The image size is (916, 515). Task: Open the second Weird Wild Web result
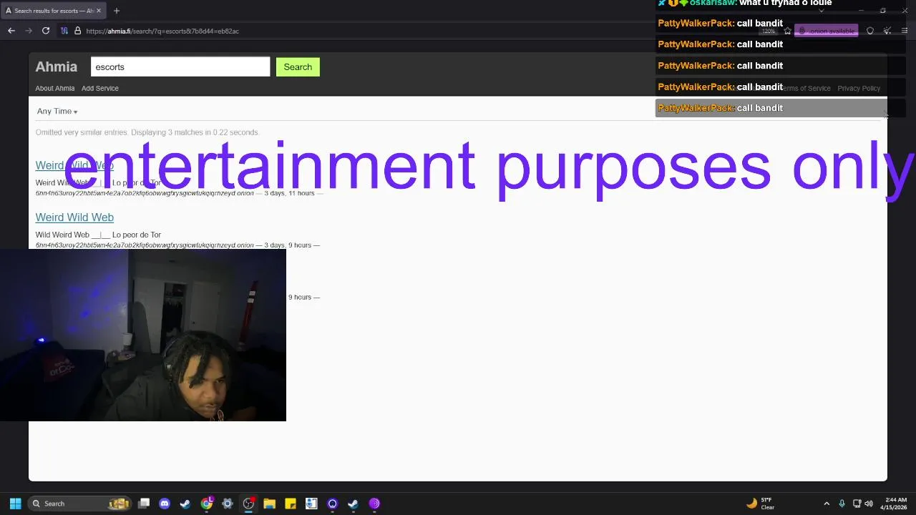[74, 217]
